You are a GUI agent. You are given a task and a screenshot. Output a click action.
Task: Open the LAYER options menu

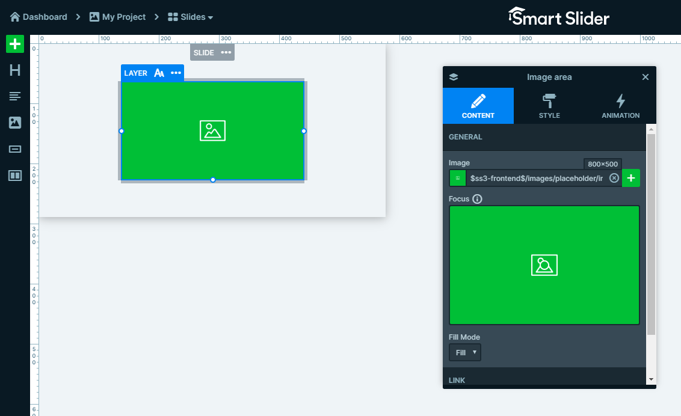pos(176,73)
